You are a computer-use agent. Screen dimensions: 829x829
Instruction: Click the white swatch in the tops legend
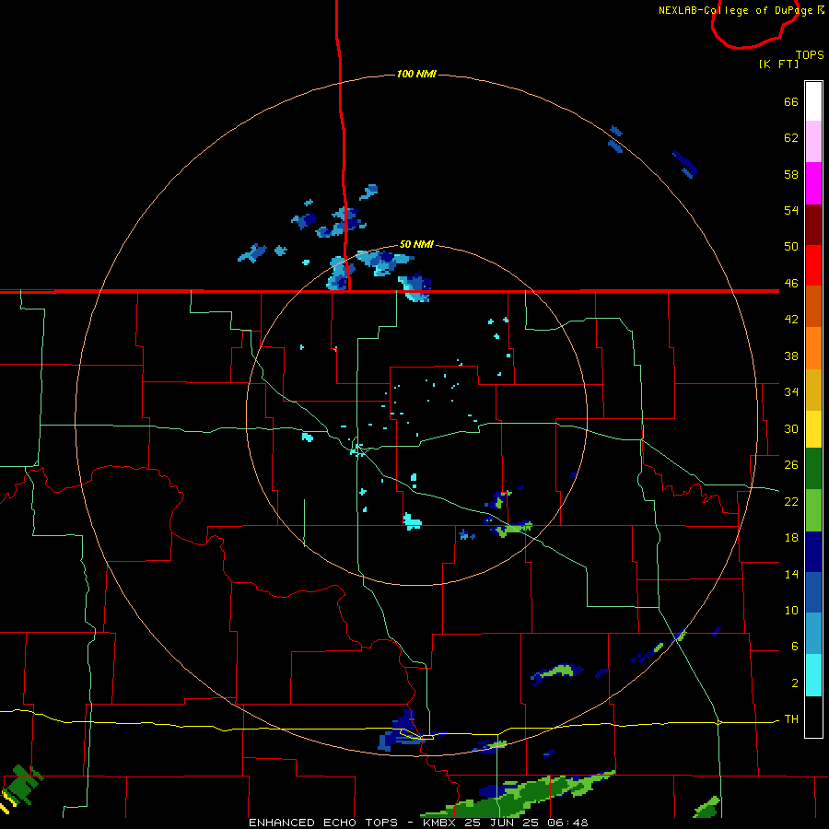pyautogui.click(x=813, y=101)
